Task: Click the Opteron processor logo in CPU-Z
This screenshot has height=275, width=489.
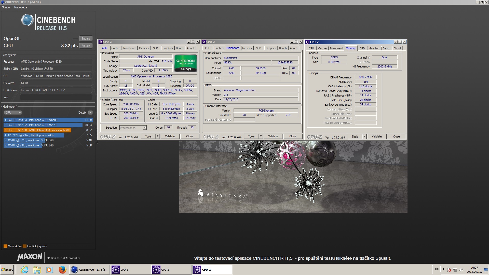Action: pos(185,63)
